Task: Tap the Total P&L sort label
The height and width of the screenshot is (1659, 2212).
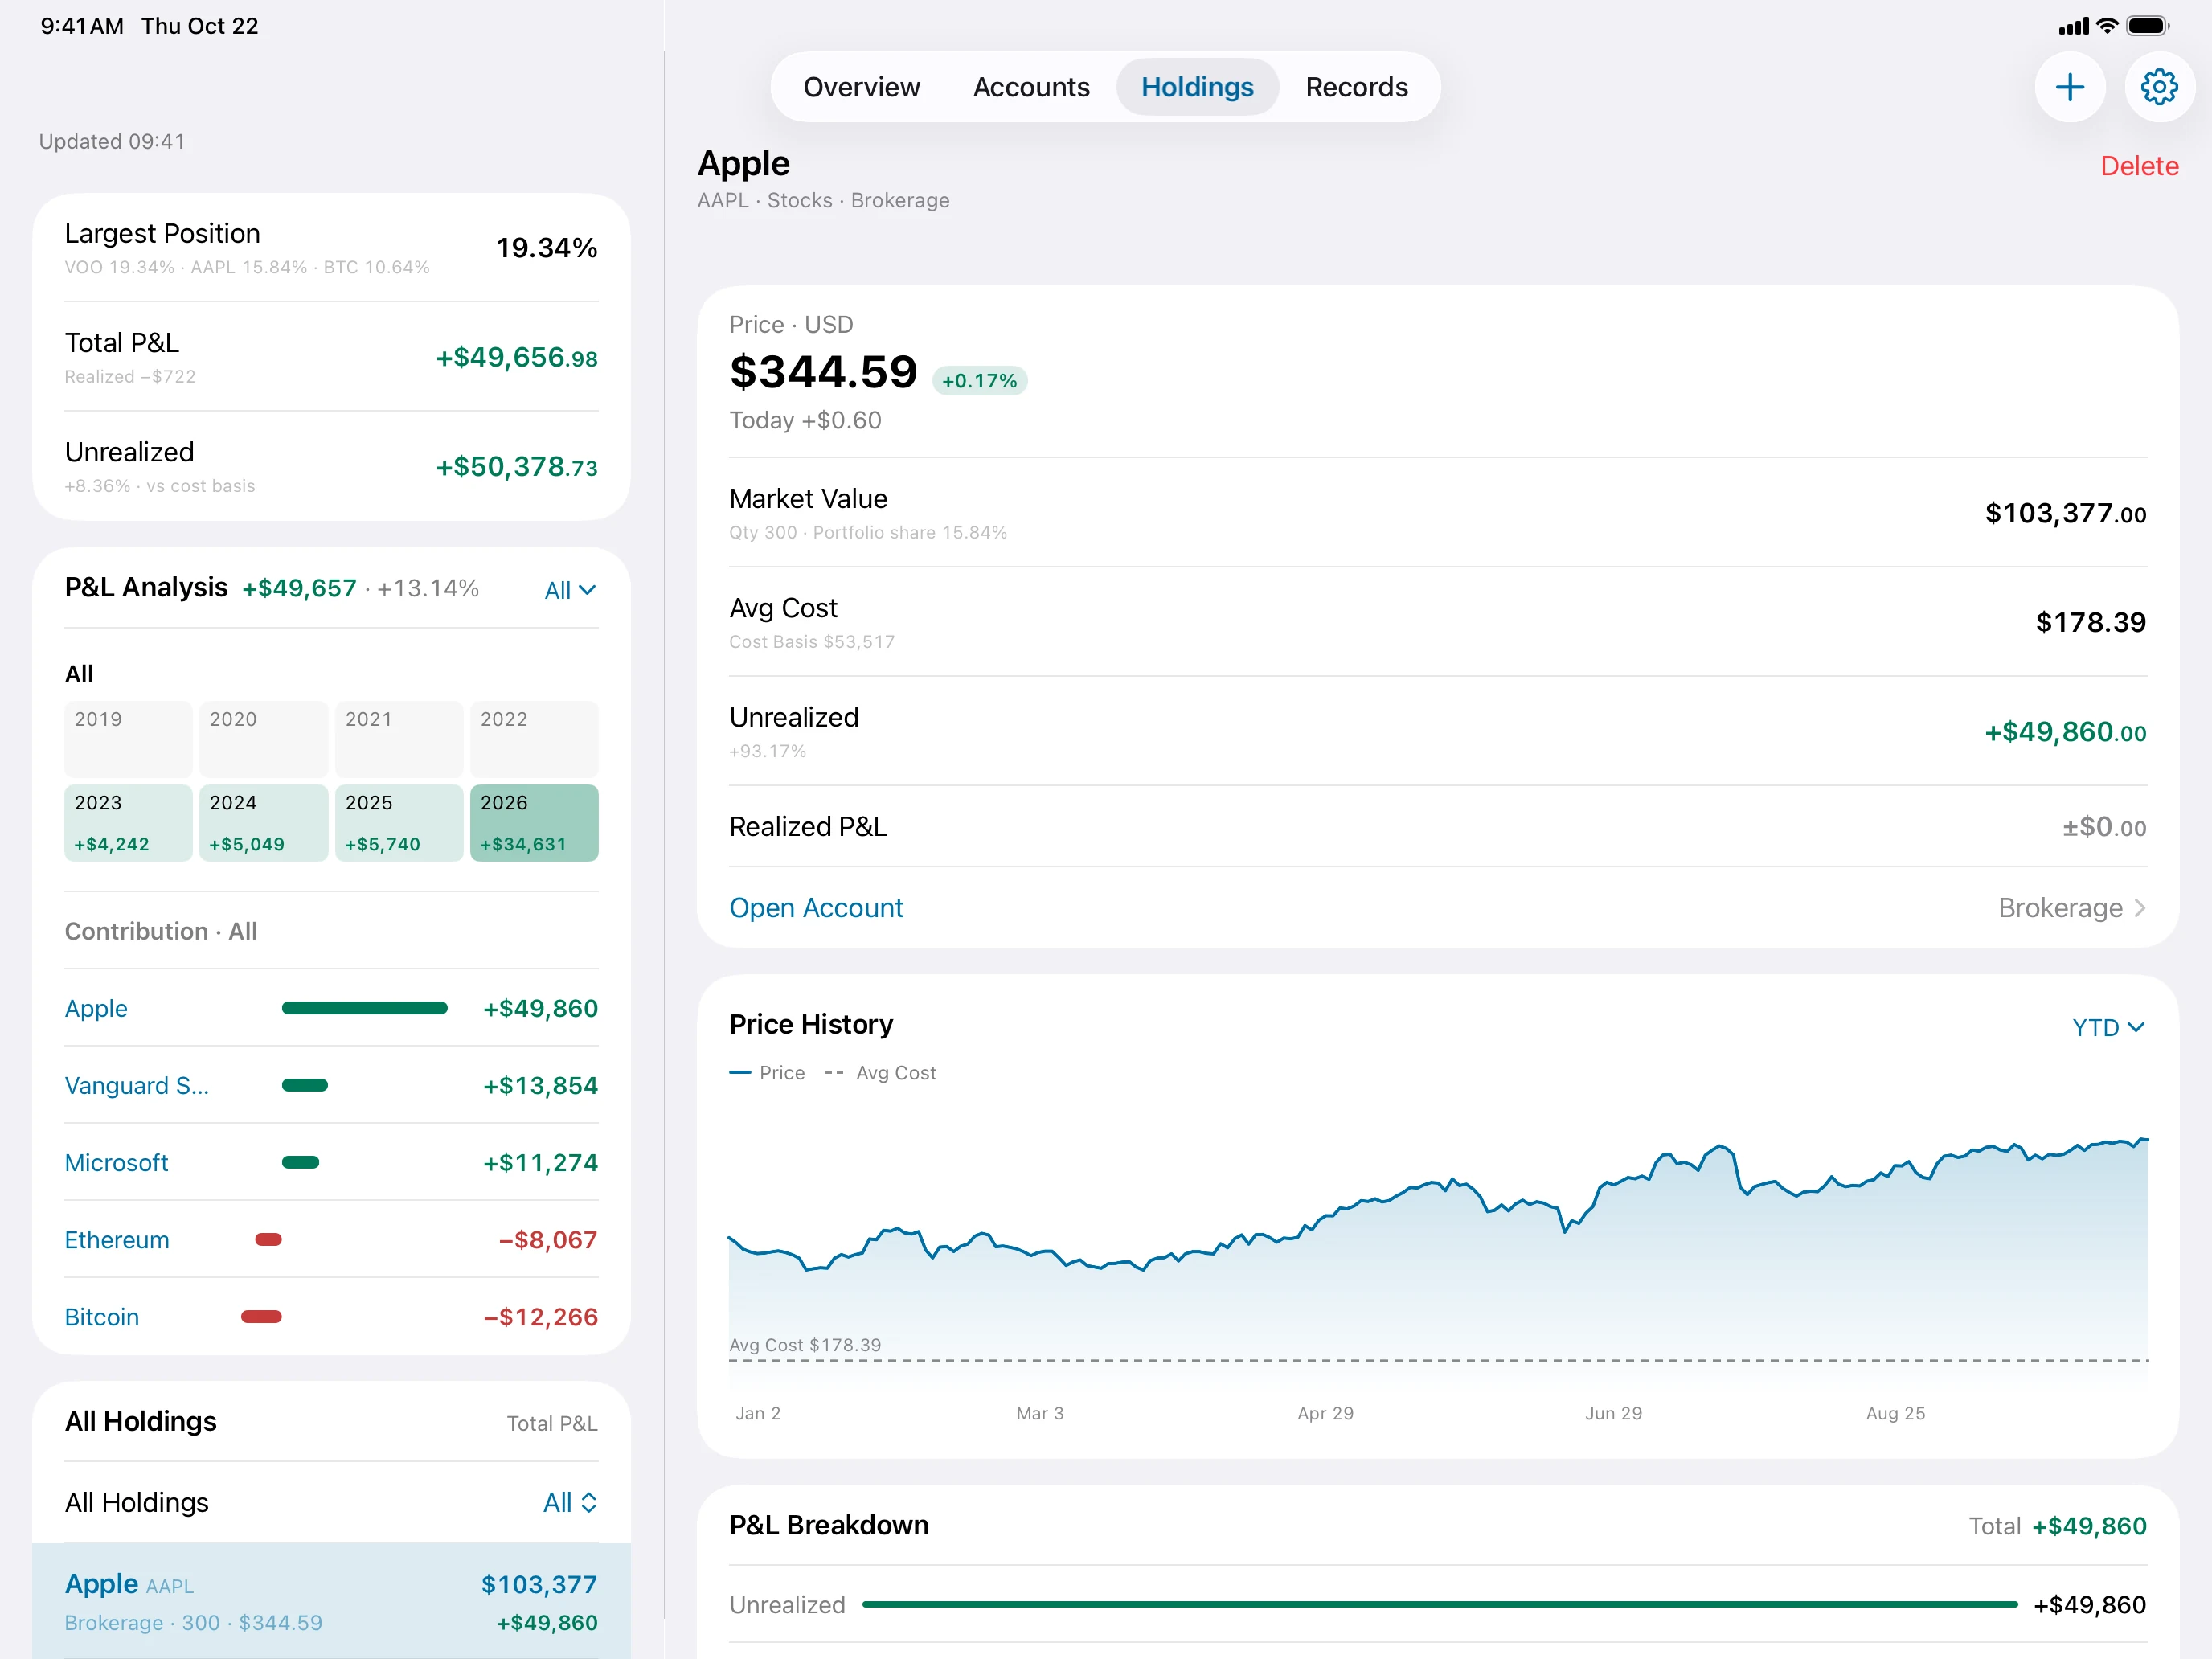Action: pyautogui.click(x=552, y=1423)
